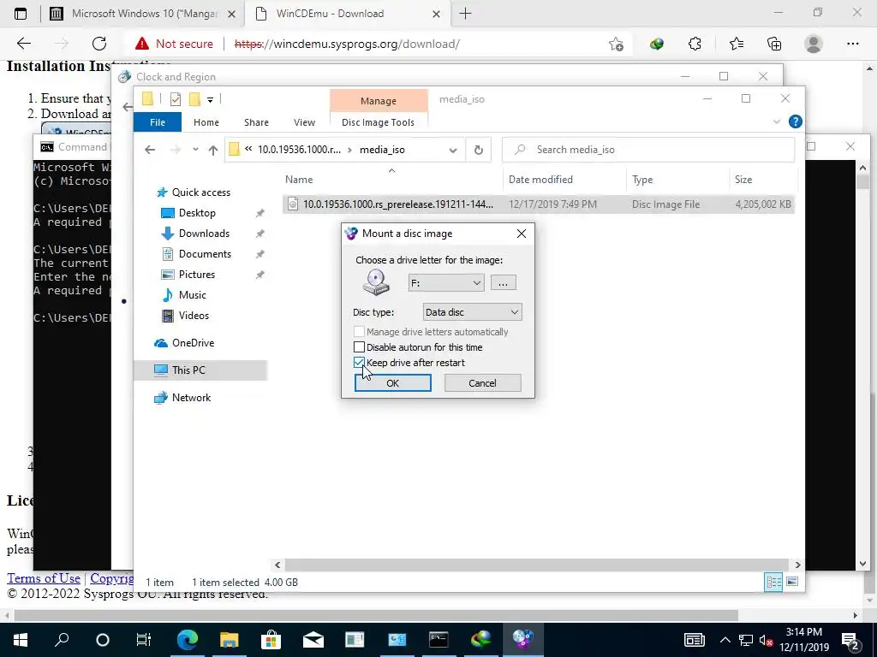Click the Properties icon in quick access toolbar

pyautogui.click(x=176, y=99)
